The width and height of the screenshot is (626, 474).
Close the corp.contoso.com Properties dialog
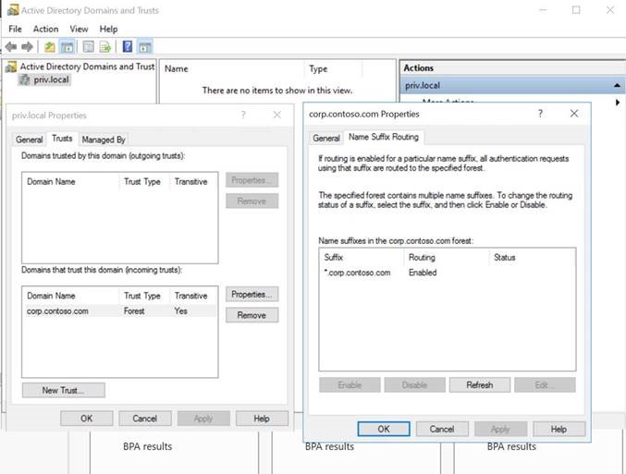tap(574, 114)
